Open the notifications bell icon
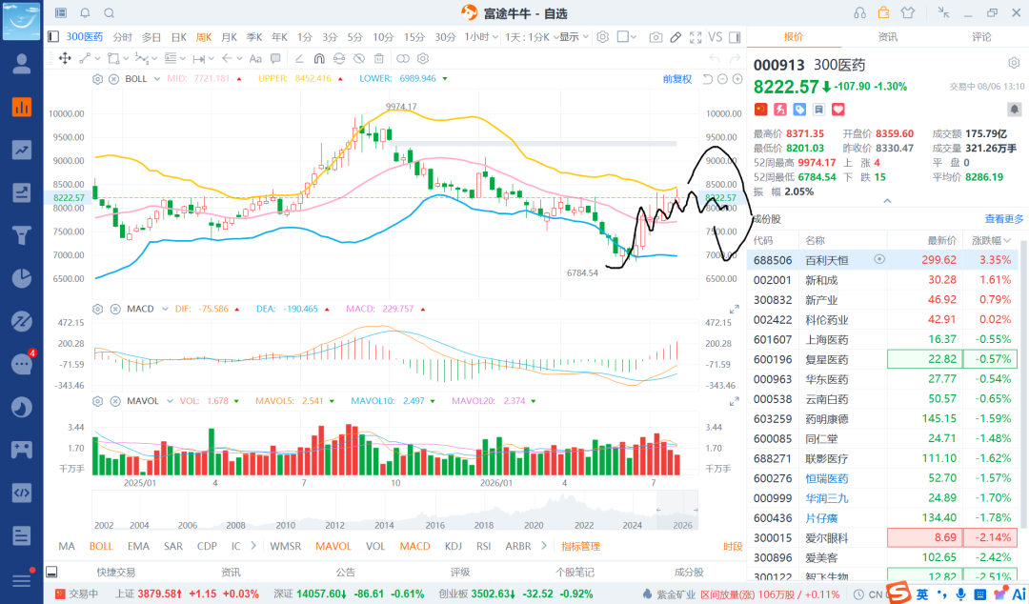The width and height of the screenshot is (1029, 604). coord(86,13)
